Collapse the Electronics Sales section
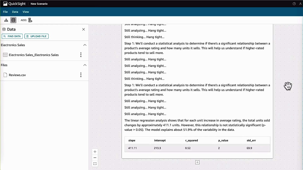The width and height of the screenshot is (303, 170). 85,45
